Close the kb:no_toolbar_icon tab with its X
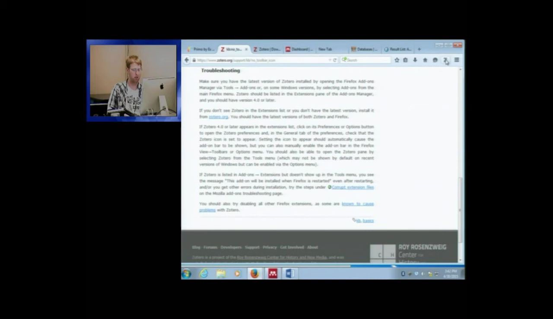 [x=246, y=49]
